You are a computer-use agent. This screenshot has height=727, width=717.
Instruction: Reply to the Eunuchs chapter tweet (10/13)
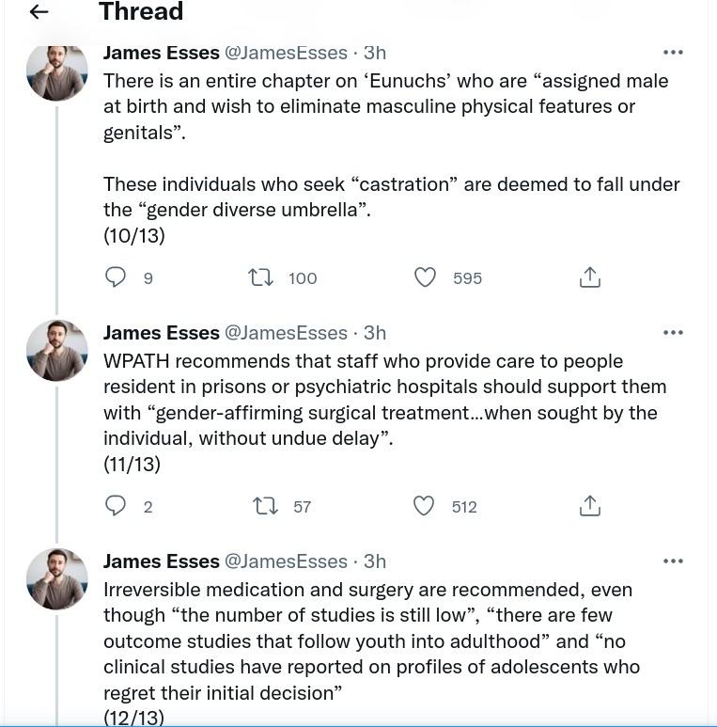pyautogui.click(x=116, y=277)
